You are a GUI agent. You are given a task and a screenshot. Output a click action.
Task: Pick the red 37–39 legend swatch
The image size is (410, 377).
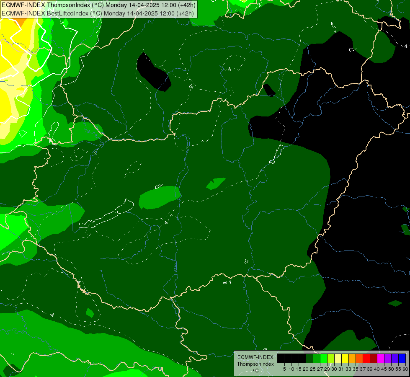coord(366,358)
